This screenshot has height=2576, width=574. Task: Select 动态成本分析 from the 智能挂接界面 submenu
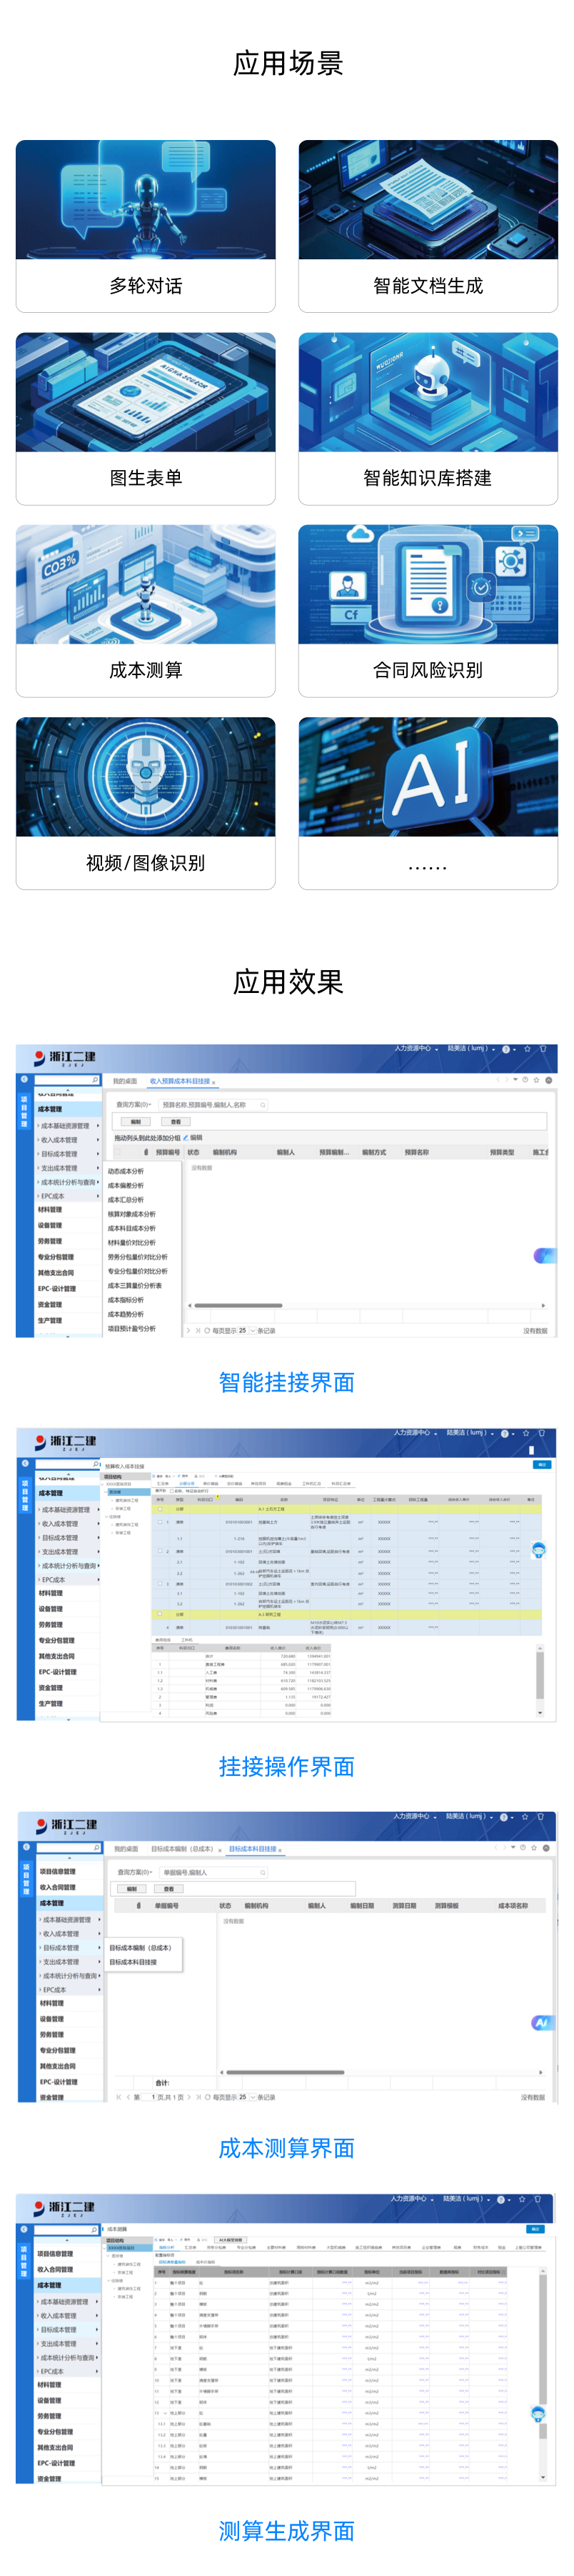click(x=125, y=1171)
